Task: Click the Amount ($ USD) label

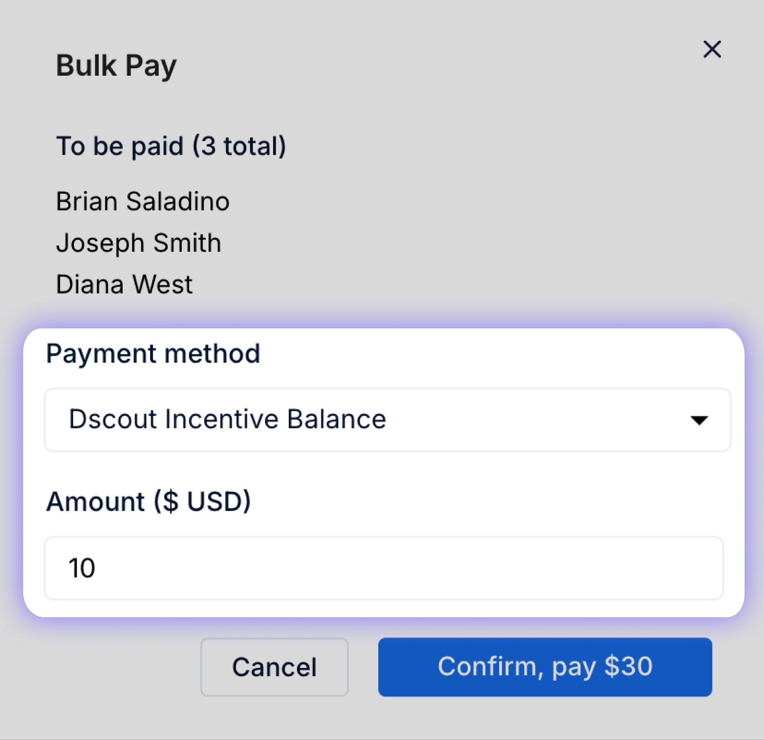Action: [148, 501]
